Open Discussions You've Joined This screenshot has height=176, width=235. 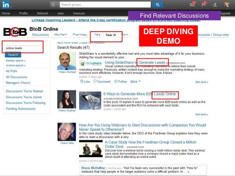[24, 97]
